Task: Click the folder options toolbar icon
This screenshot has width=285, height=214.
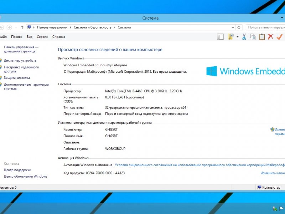Action: coord(230,37)
